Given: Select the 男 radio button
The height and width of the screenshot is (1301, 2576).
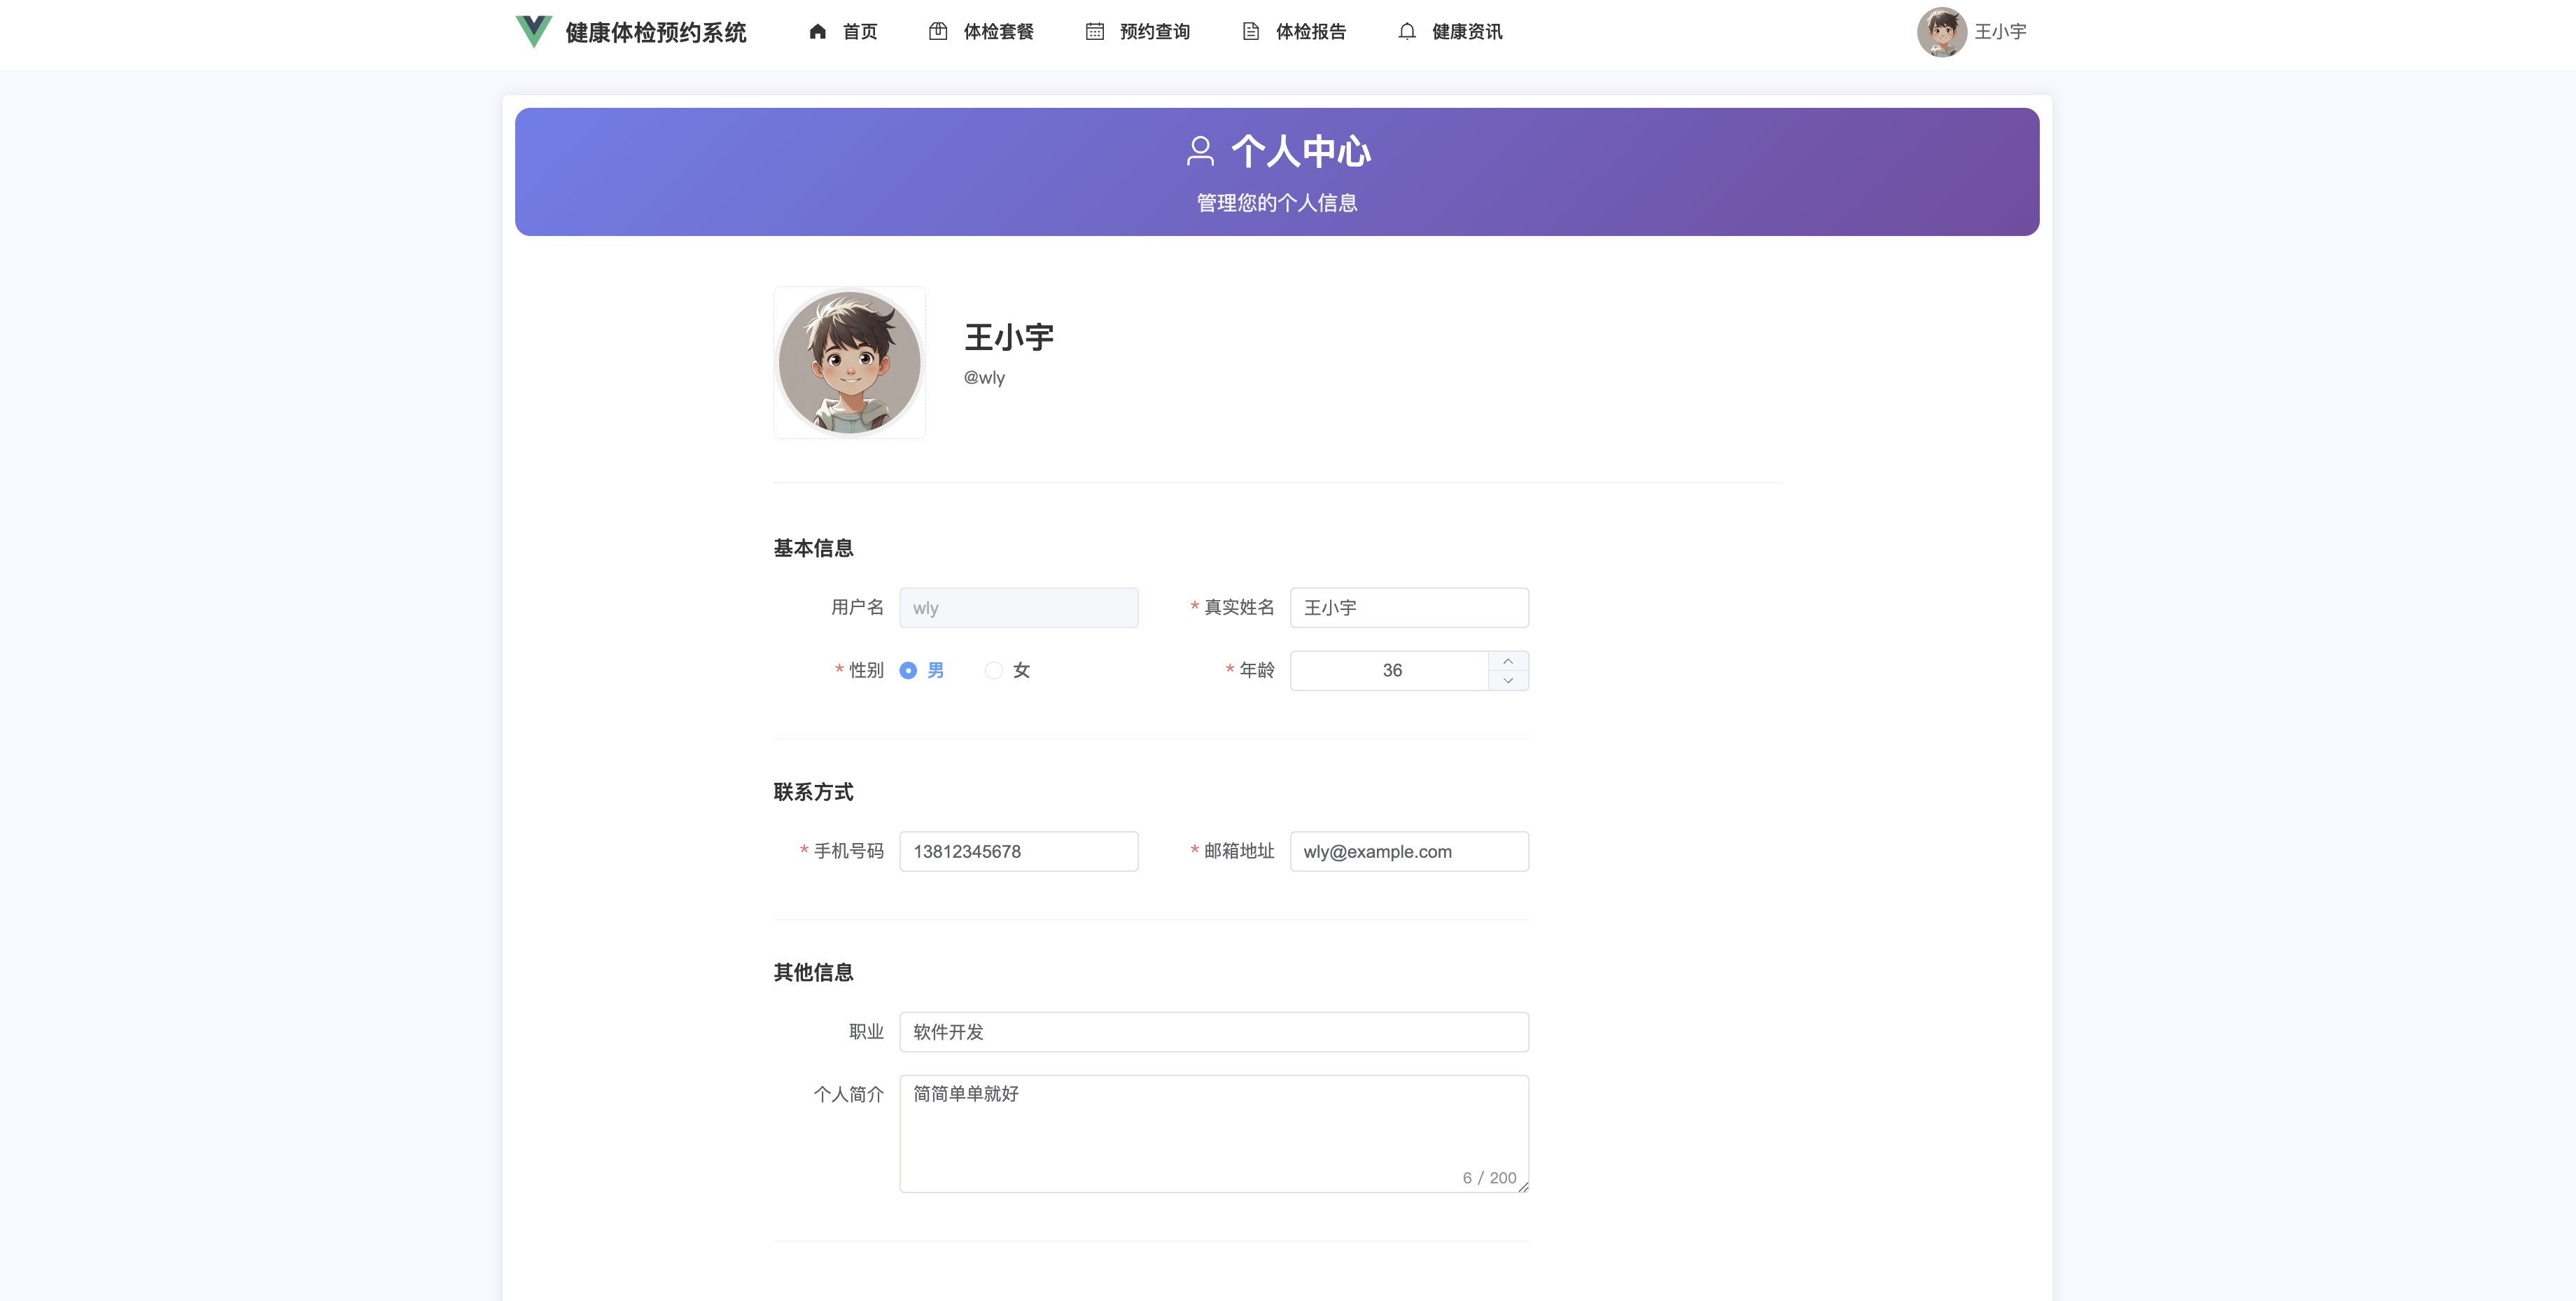Looking at the screenshot, I should (x=908, y=671).
